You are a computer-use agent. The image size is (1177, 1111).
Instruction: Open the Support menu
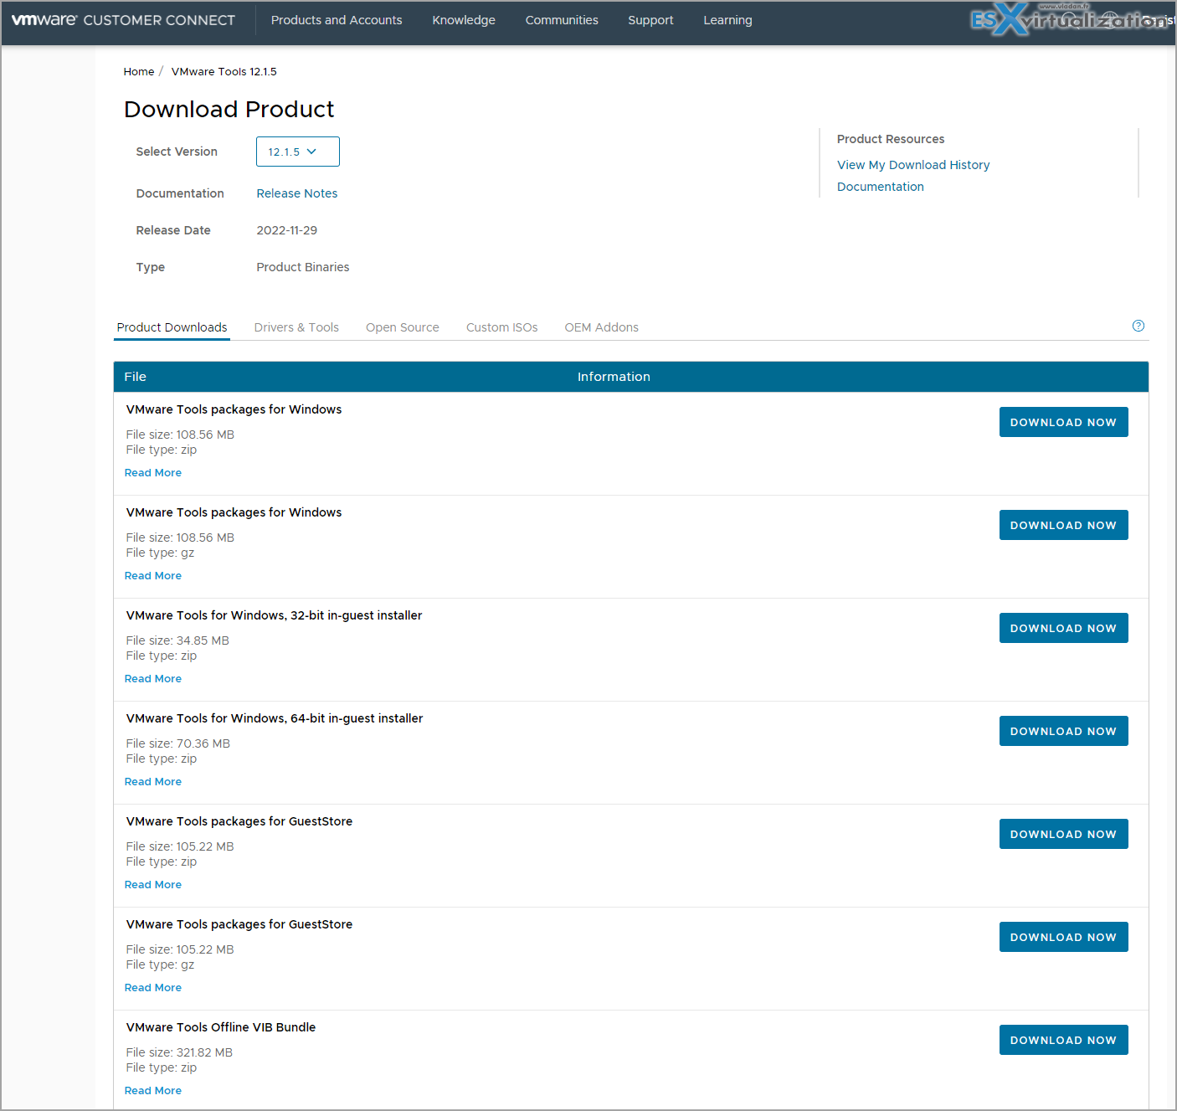650,20
